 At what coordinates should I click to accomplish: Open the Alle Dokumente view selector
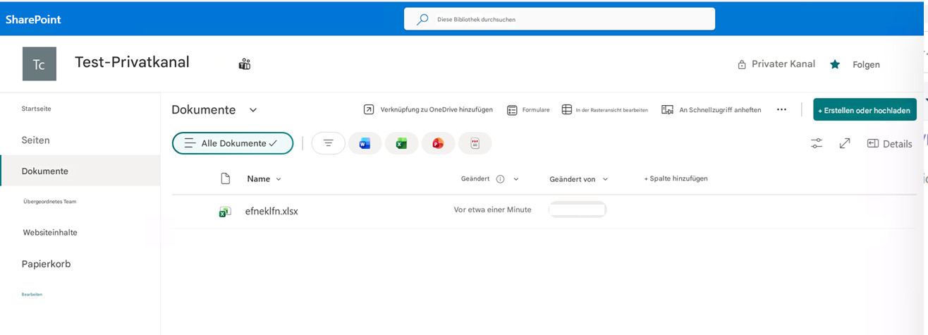tap(233, 143)
